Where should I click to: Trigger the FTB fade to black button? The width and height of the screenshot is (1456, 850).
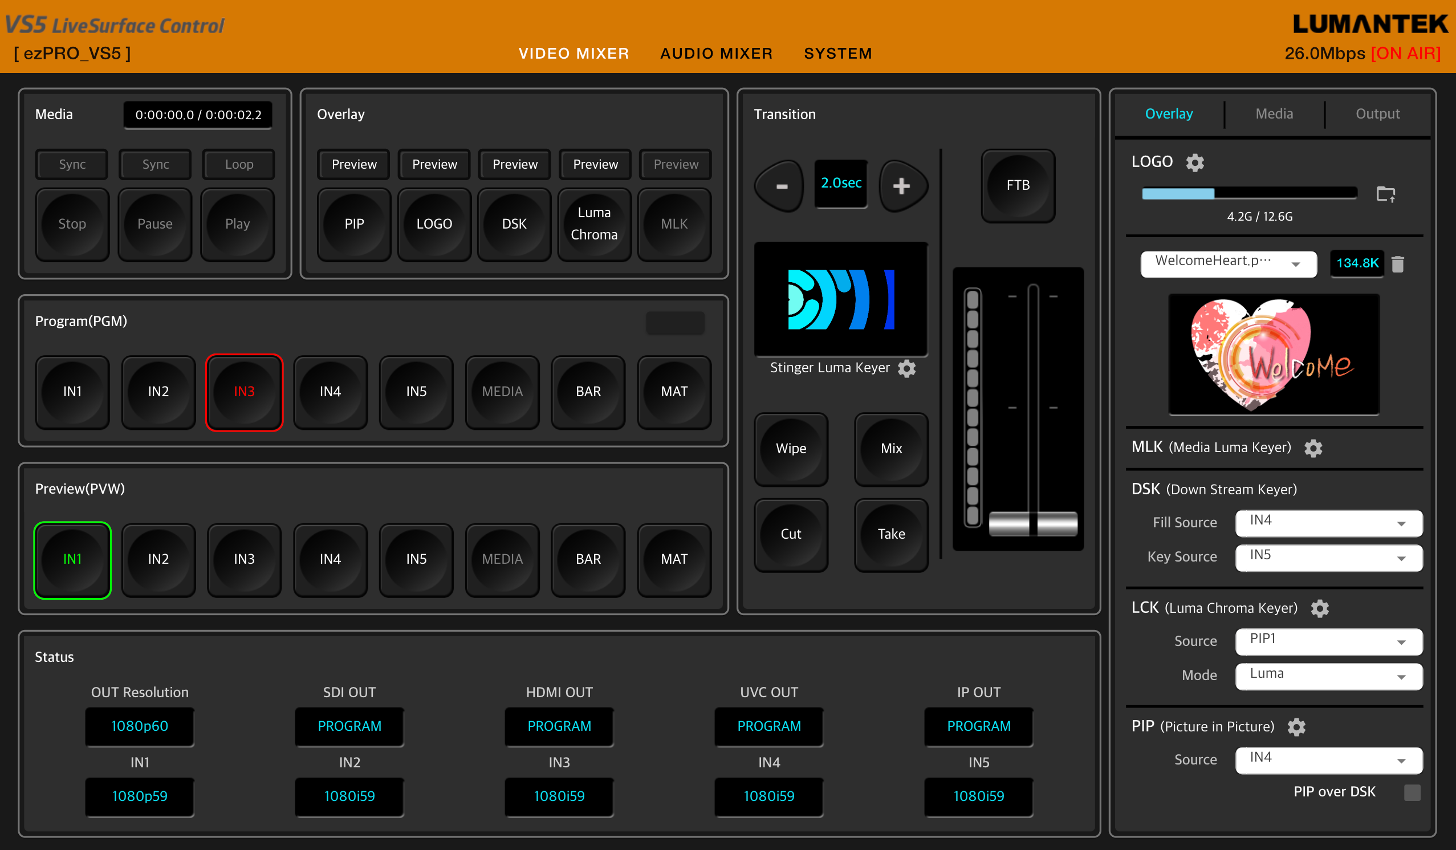[1018, 185]
